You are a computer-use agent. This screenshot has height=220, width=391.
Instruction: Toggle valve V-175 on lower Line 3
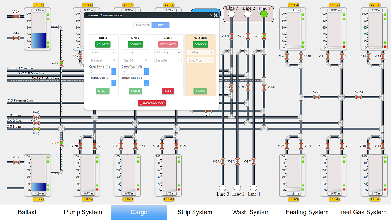pyautogui.click(x=223, y=161)
